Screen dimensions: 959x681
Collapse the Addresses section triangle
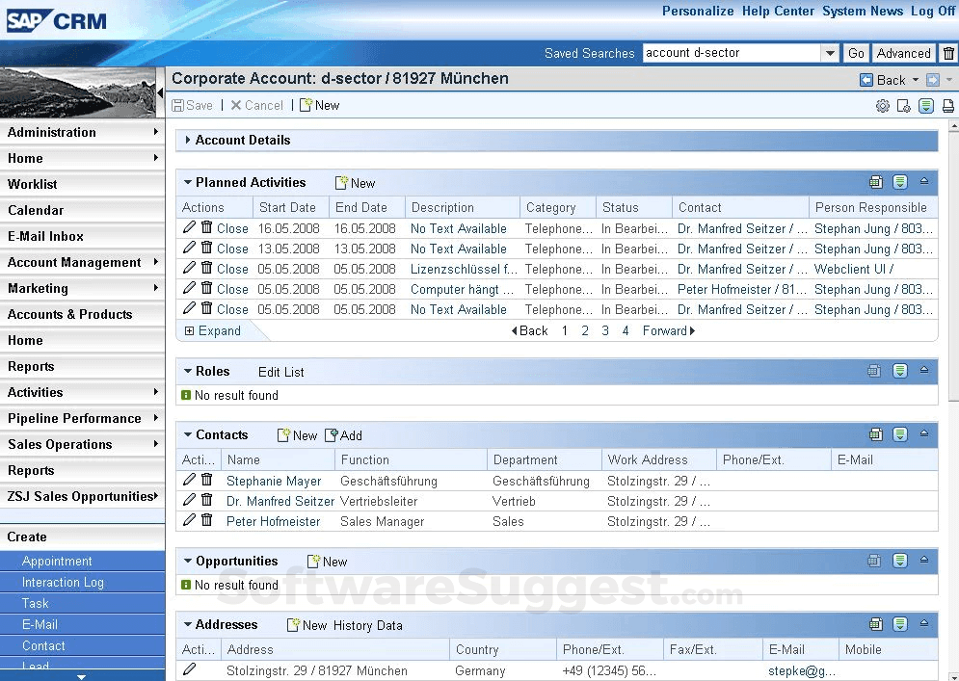pyautogui.click(x=188, y=624)
